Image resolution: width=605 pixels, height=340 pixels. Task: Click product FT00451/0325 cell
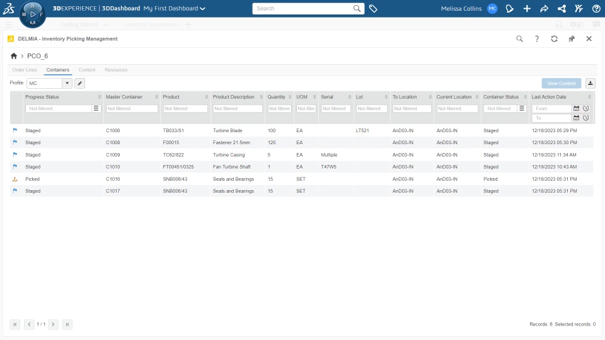[178, 167]
